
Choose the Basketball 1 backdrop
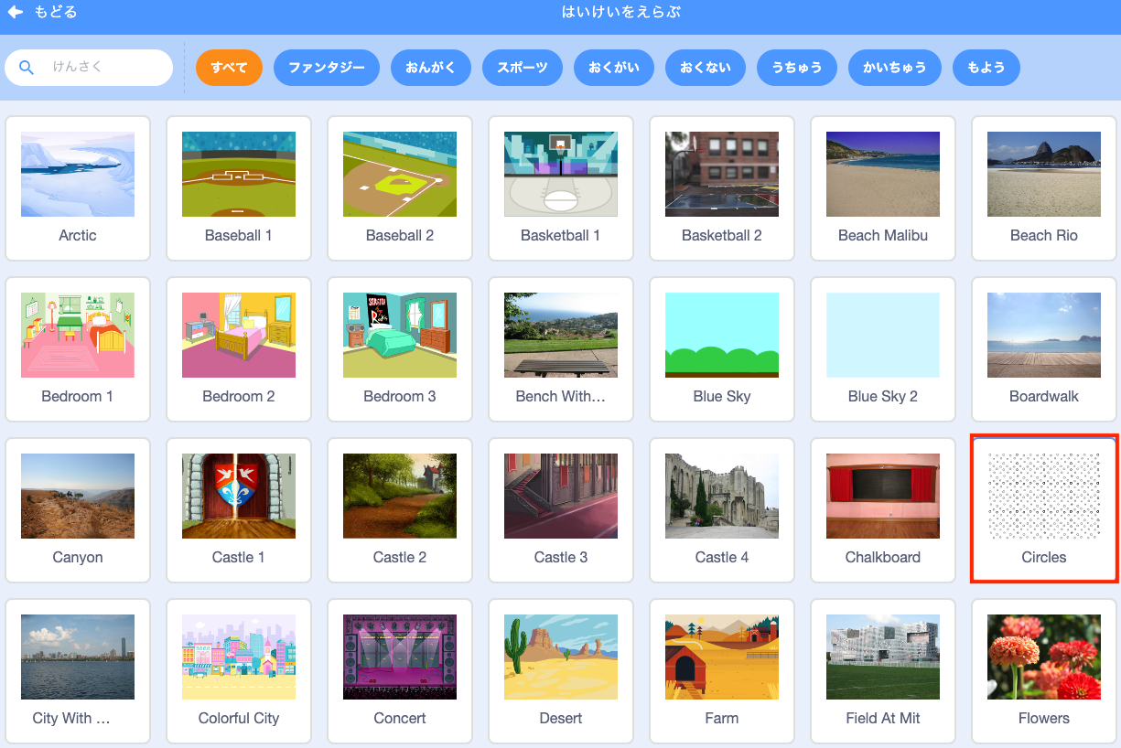(x=561, y=188)
